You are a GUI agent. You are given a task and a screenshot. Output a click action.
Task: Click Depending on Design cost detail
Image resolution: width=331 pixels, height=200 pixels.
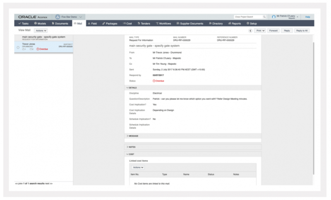pos(163,110)
